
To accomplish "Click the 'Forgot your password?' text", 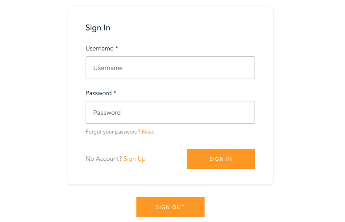I will pos(113,132).
